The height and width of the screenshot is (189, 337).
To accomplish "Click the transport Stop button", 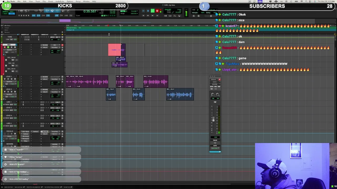I will click(148, 11).
